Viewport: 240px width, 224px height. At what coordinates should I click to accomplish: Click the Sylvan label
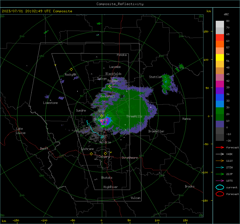coord(102,79)
